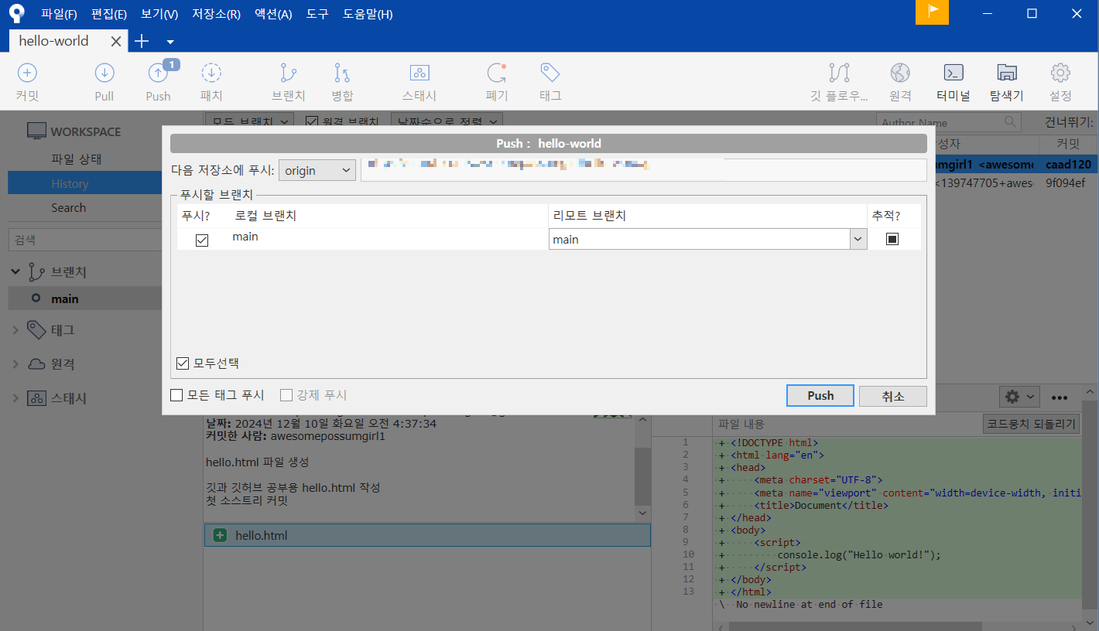Click the WORKSPACE monitor icon
This screenshot has width=1099, height=631.
(x=37, y=131)
